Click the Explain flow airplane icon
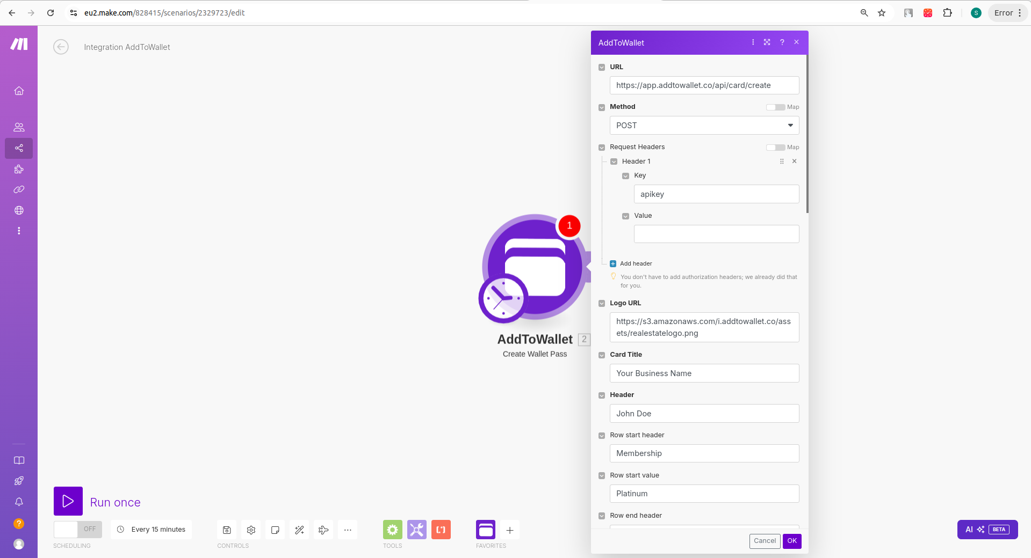The width and height of the screenshot is (1031, 558). click(x=323, y=530)
